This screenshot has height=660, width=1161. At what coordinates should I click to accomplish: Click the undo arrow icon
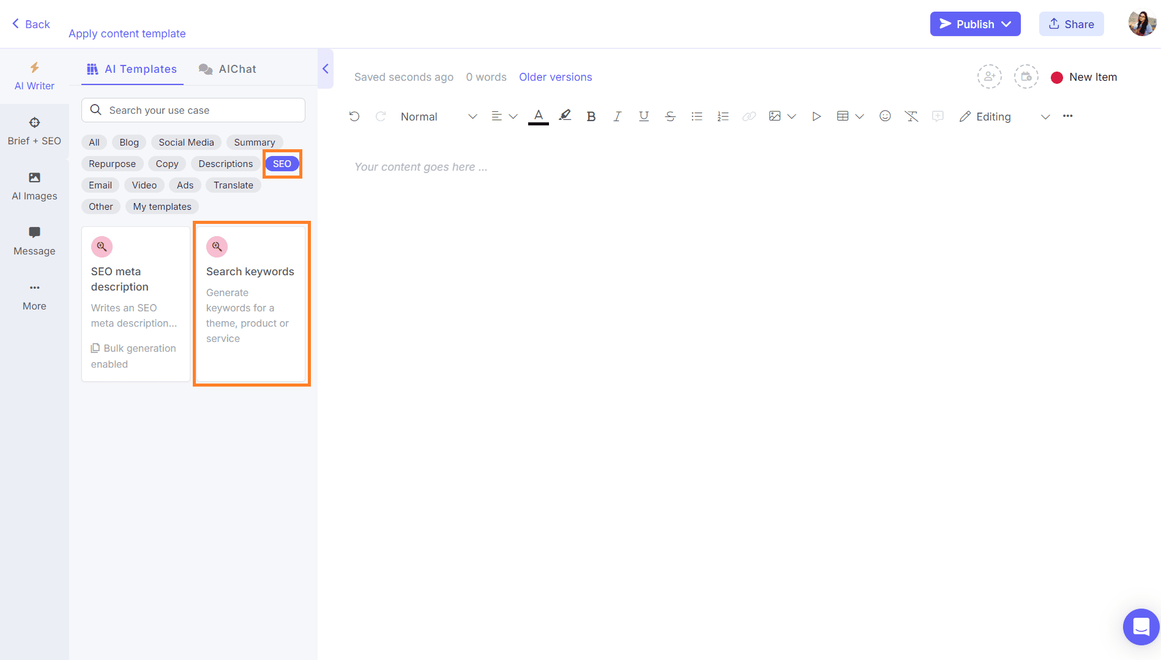pyautogui.click(x=354, y=116)
